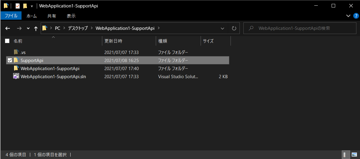Close the Explorer window

click(x=351, y=6)
